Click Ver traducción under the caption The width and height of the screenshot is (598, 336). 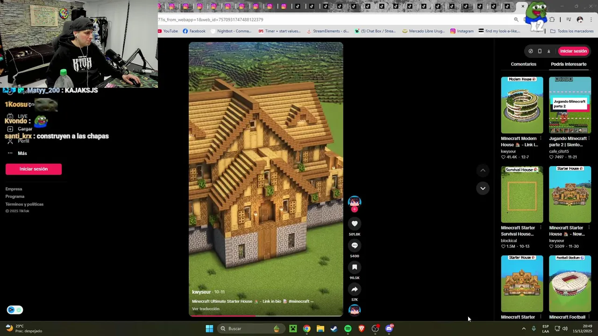point(206,309)
